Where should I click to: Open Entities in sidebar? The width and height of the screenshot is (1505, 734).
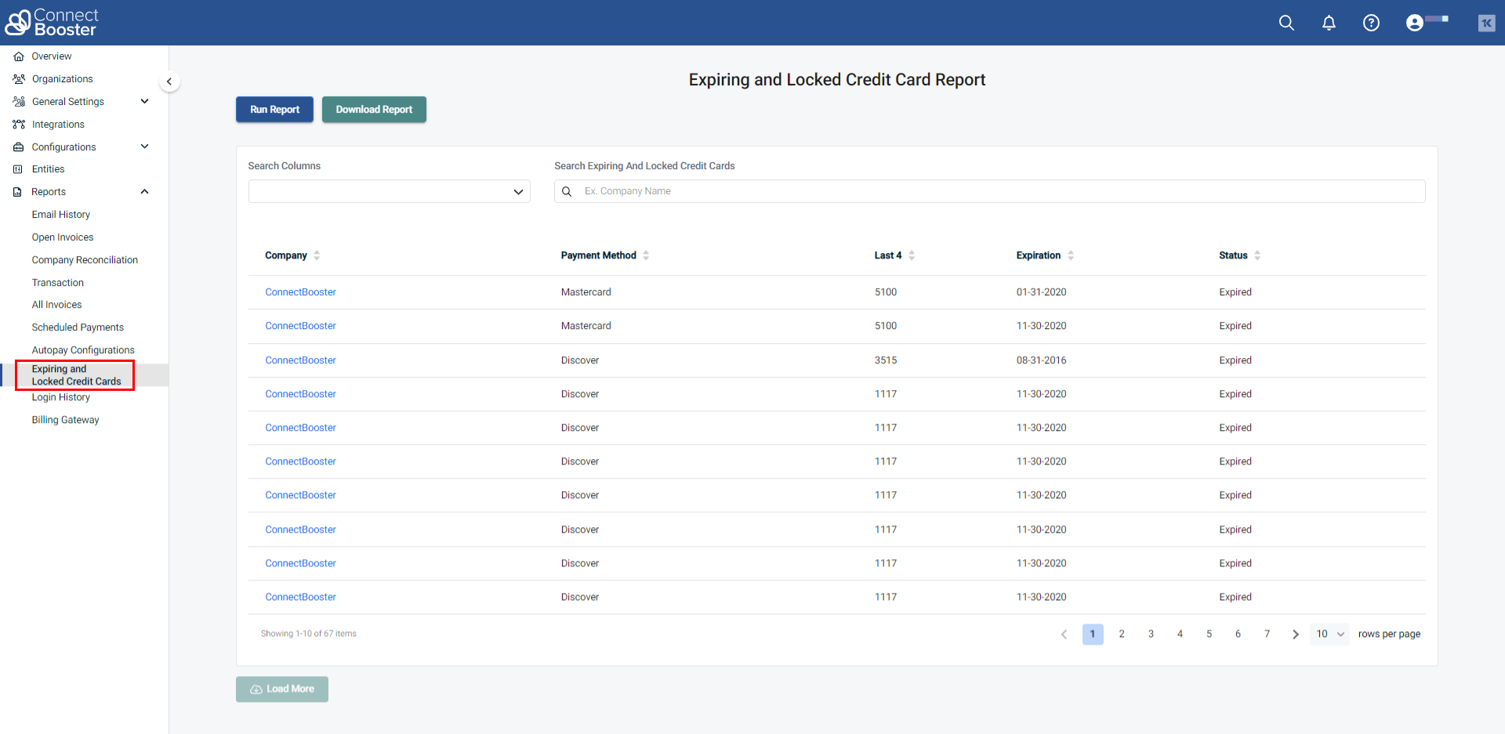tap(49, 169)
